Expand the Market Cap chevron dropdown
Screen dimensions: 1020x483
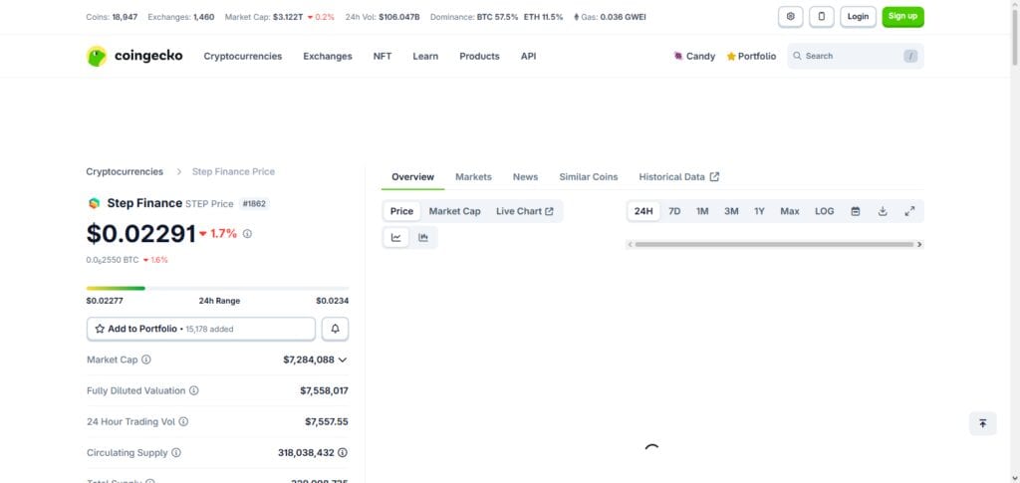343,360
